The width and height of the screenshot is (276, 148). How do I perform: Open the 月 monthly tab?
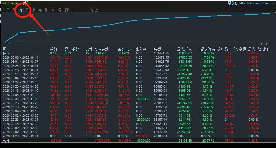[x=27, y=10]
